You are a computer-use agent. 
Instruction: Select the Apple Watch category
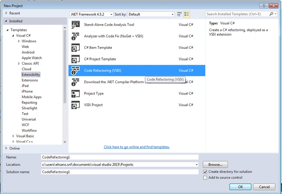pos(32,58)
